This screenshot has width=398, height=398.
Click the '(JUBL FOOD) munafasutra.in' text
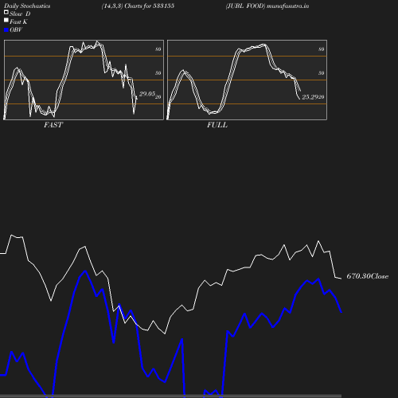point(267,6)
